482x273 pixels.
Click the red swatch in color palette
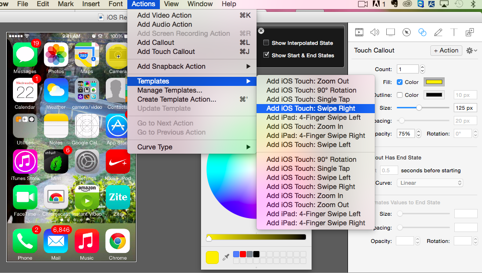pos(243,254)
